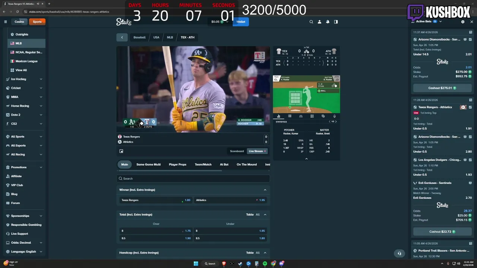Screen dimensions: 477x268
Task: Bet Texas Rangers at 1.80
Action: pyautogui.click(x=156, y=200)
